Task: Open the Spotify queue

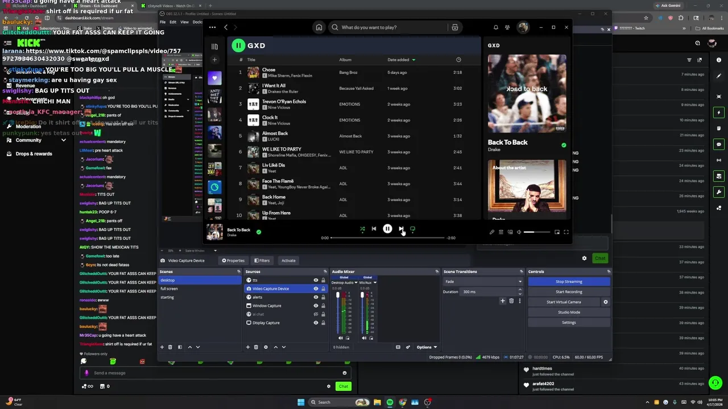Action: click(x=501, y=232)
